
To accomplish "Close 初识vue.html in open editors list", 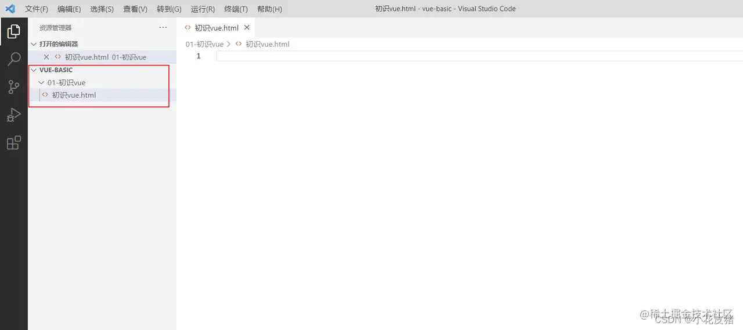I will pos(46,57).
